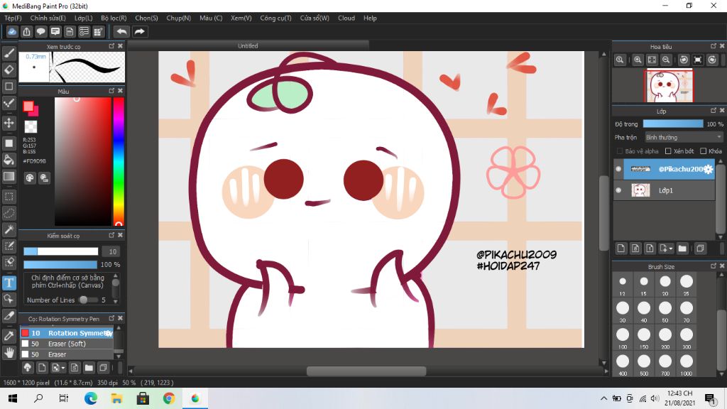Select the Move tool
The image size is (727, 409).
coord(9,123)
